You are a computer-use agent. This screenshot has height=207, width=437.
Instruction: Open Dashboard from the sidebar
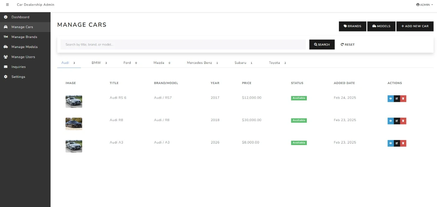20,17
